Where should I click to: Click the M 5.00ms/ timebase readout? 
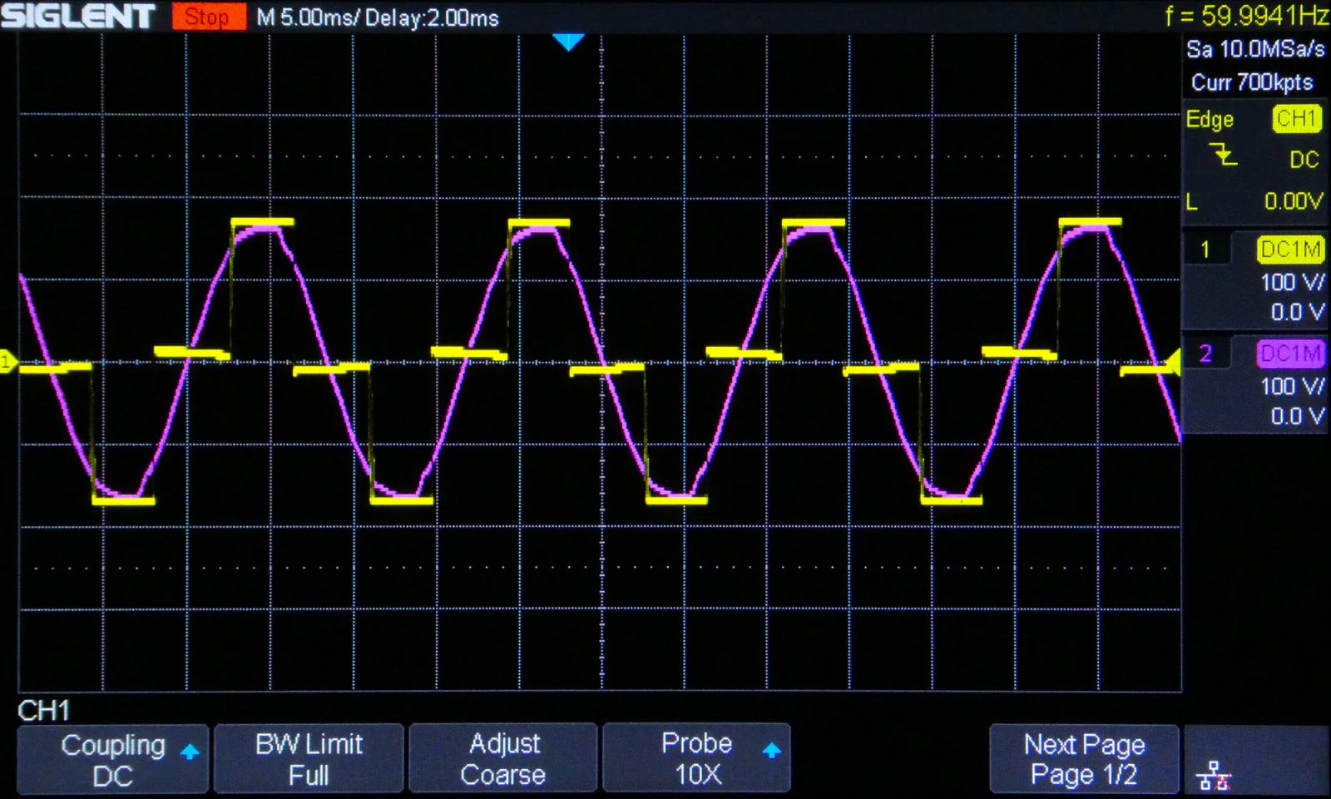tap(307, 17)
